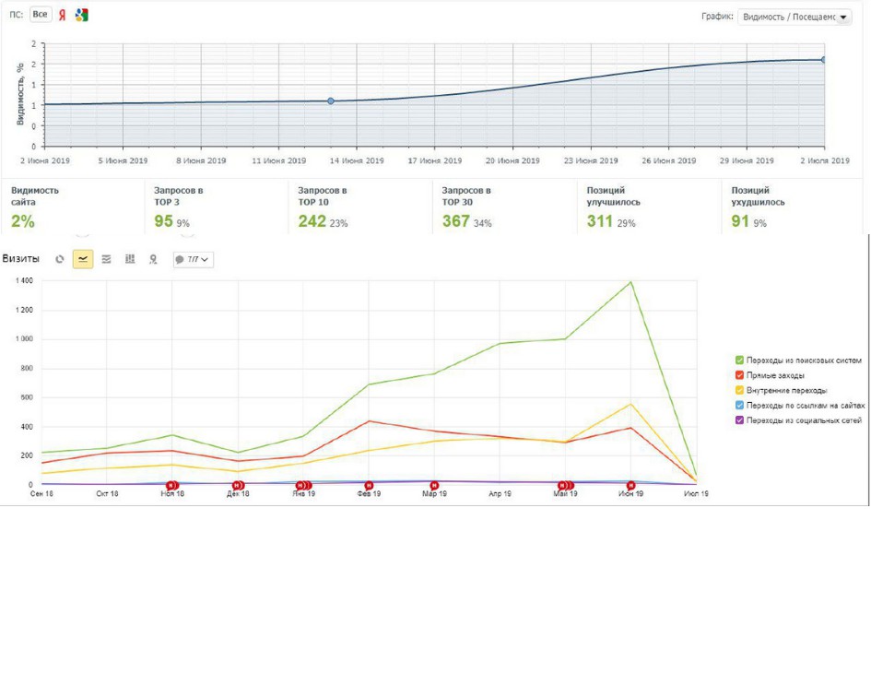Filter by Yandex search engine icon

click(63, 15)
